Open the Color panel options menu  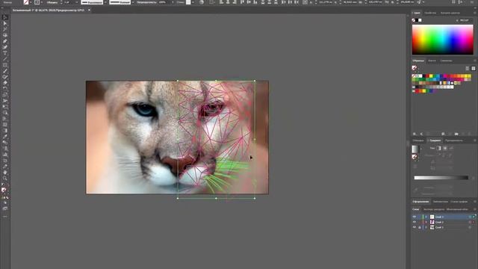coord(475,13)
